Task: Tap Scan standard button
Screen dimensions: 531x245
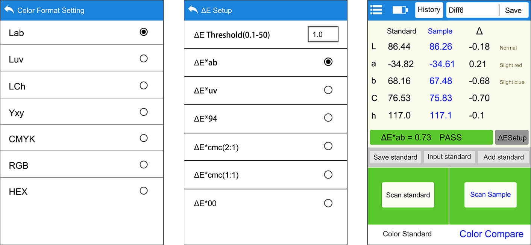Action: 408,195
